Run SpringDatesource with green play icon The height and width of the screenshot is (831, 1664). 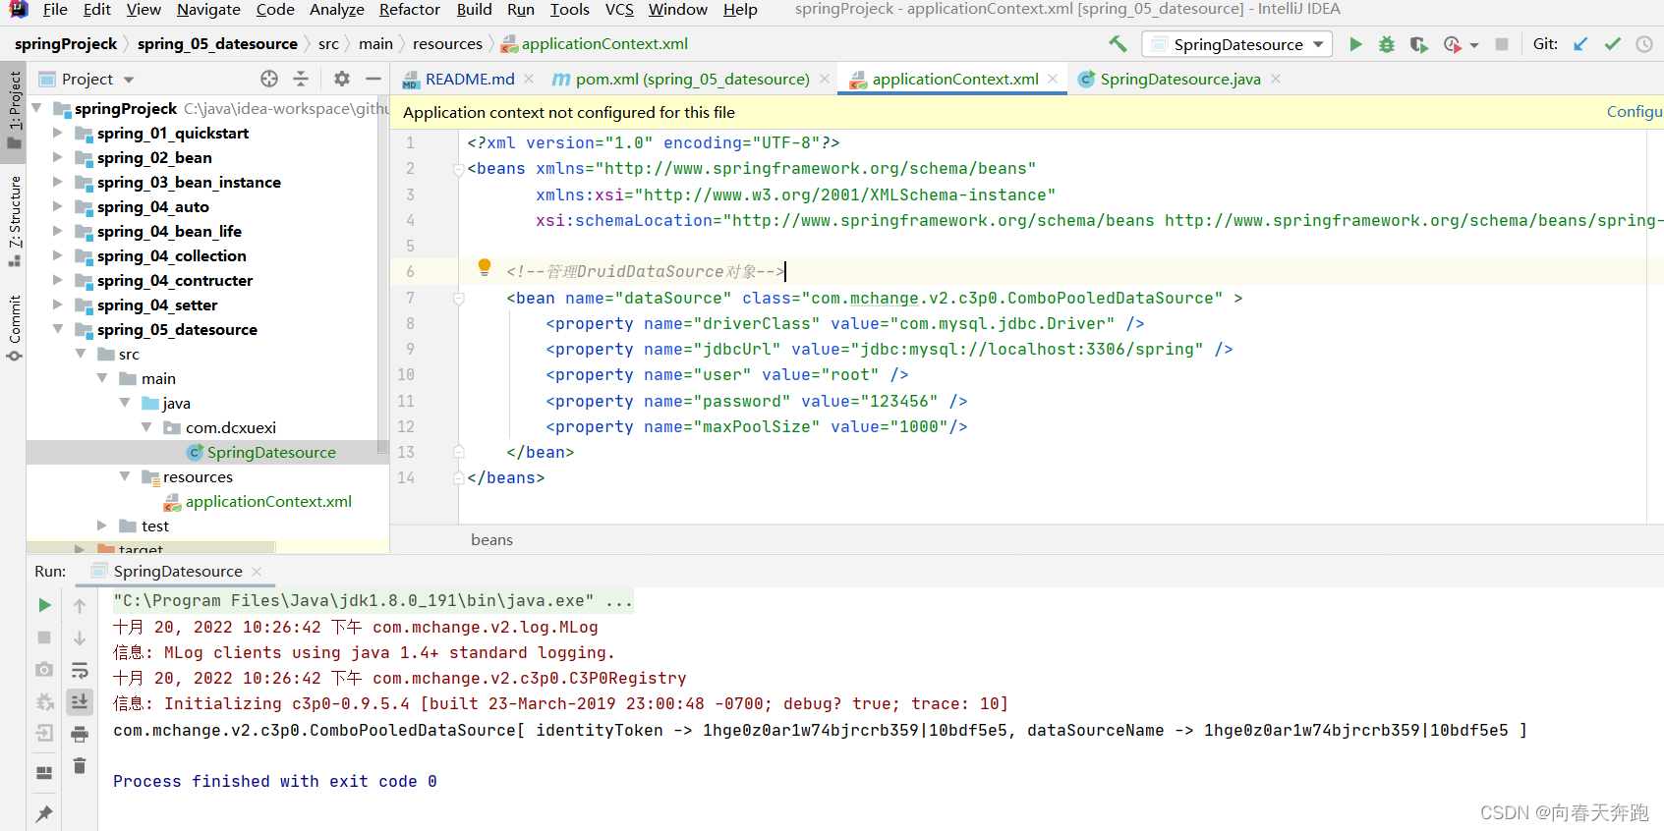click(1355, 44)
